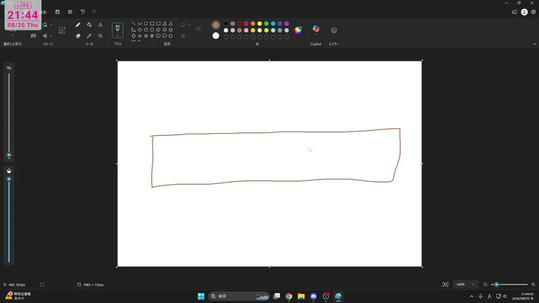The image size is (539, 303).
Task: Select the Eraser tool
Action: tap(78, 36)
